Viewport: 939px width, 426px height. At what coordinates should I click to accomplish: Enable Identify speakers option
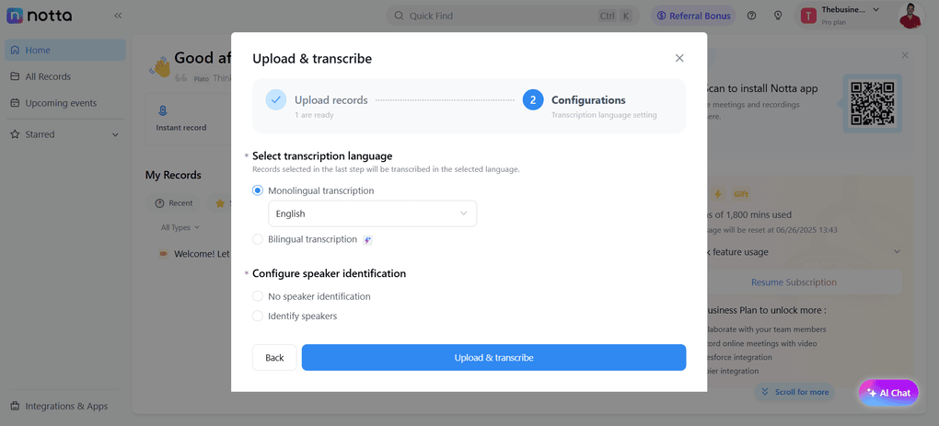click(258, 316)
